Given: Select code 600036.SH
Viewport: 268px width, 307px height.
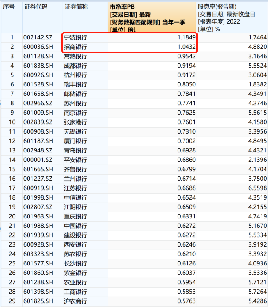Looking at the screenshot, I should 38,47.
